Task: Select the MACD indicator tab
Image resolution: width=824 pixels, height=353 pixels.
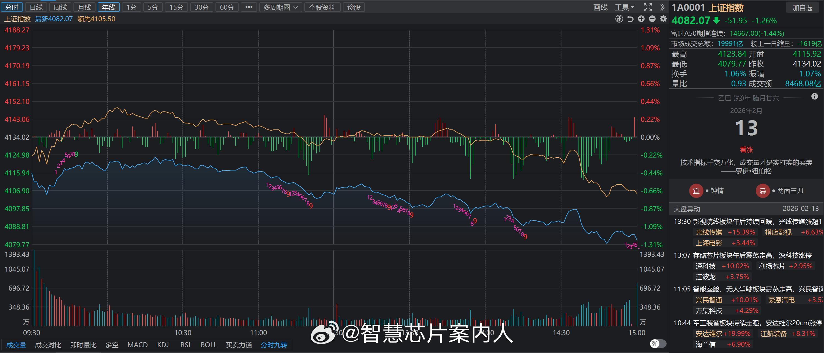Action: pyautogui.click(x=137, y=345)
